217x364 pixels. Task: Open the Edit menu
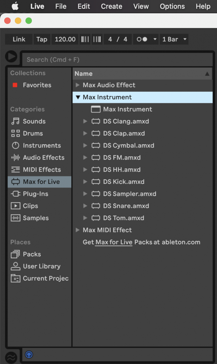84,6
